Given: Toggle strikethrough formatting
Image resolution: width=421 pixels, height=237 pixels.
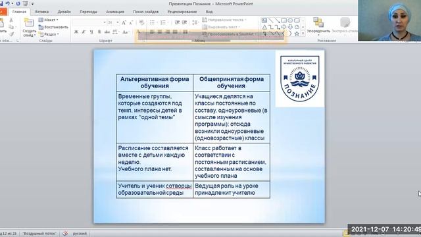Looking at the screenshot, I should [x=107, y=32].
